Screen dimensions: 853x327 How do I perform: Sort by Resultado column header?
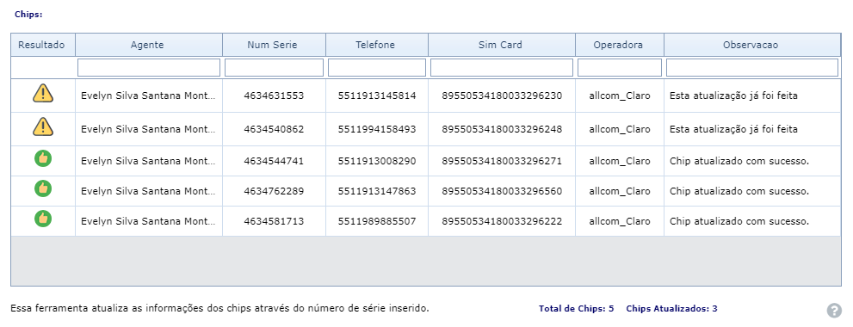coord(43,45)
